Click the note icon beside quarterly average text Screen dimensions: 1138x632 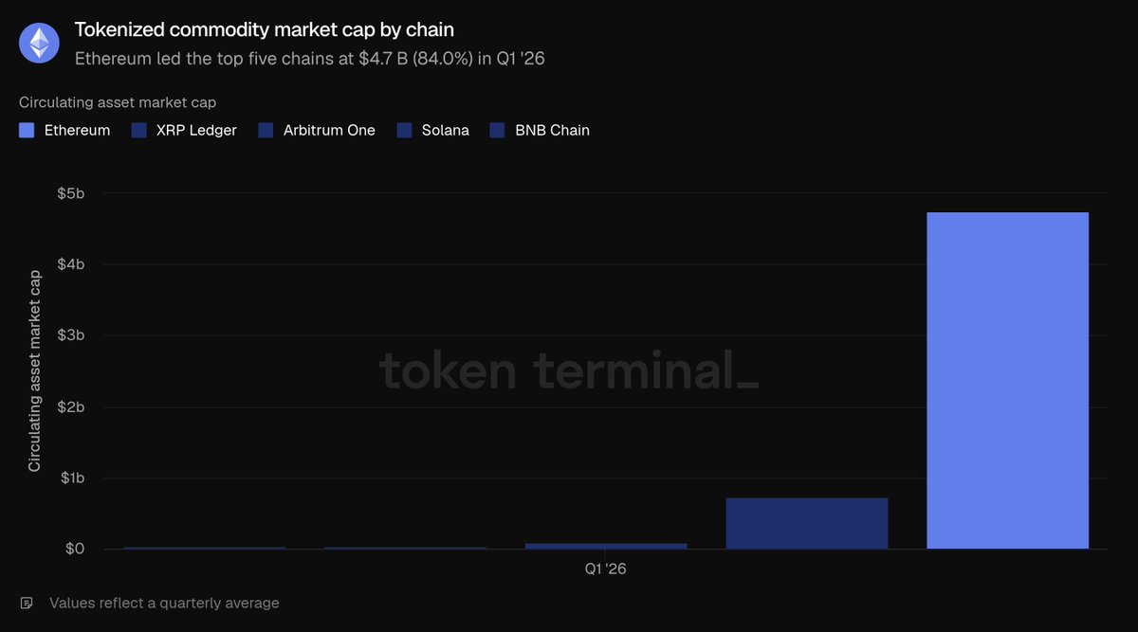pos(28,603)
